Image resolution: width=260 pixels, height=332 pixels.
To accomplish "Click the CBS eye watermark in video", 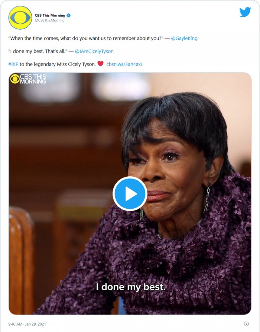I will (14, 79).
